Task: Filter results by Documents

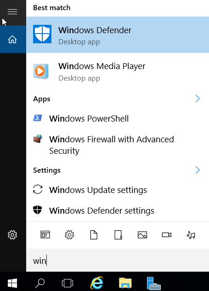Action: (x=94, y=235)
